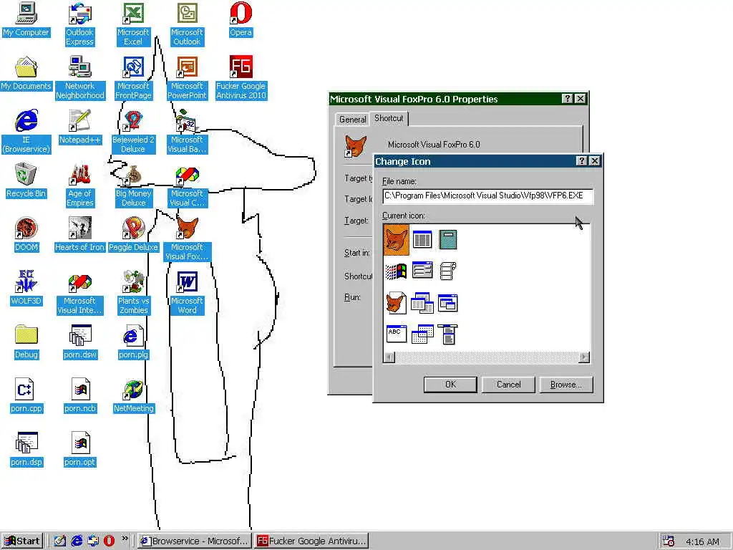The width and height of the screenshot is (733, 550).
Task: Confirm icon choice with OK button
Action: (x=450, y=385)
